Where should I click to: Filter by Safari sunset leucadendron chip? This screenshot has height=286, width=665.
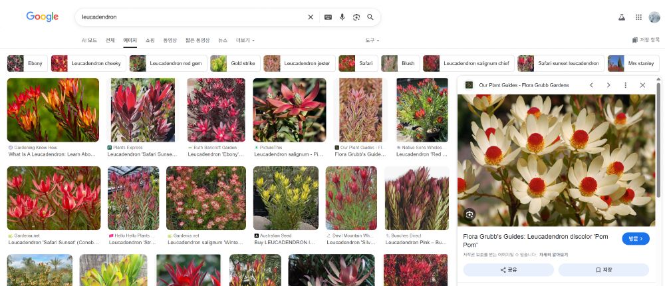(561, 63)
